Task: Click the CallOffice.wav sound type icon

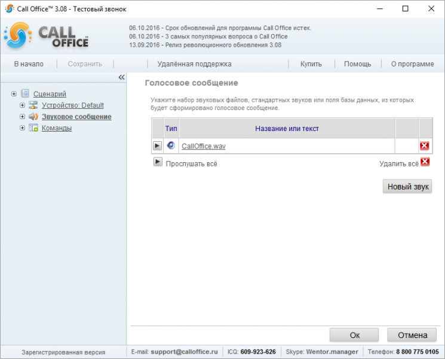Action: 171,145
